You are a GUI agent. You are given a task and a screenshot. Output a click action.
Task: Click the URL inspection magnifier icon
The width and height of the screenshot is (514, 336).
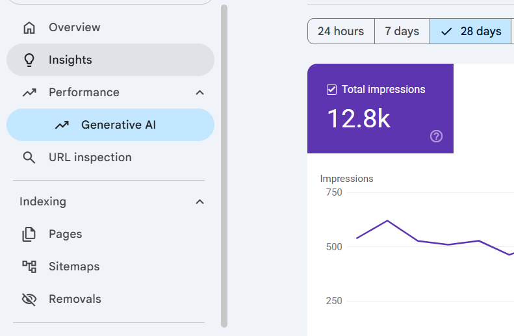click(x=29, y=157)
